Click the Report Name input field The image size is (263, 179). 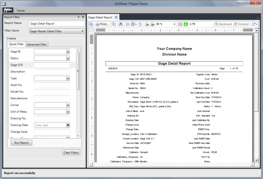56,24
